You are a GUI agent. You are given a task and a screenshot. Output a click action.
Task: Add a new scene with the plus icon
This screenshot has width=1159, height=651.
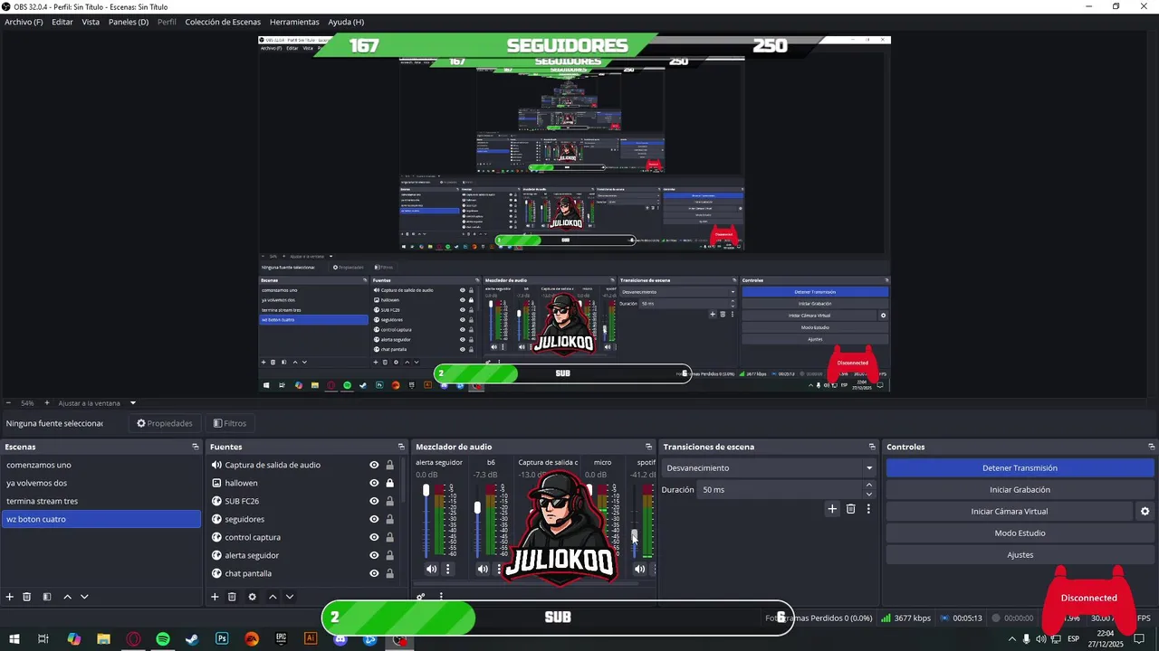tap(10, 597)
